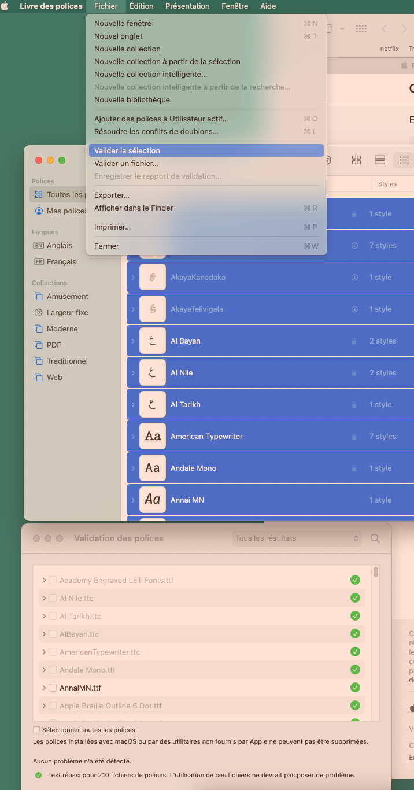Click the American Typewriter preview thumbnail

pos(153,437)
